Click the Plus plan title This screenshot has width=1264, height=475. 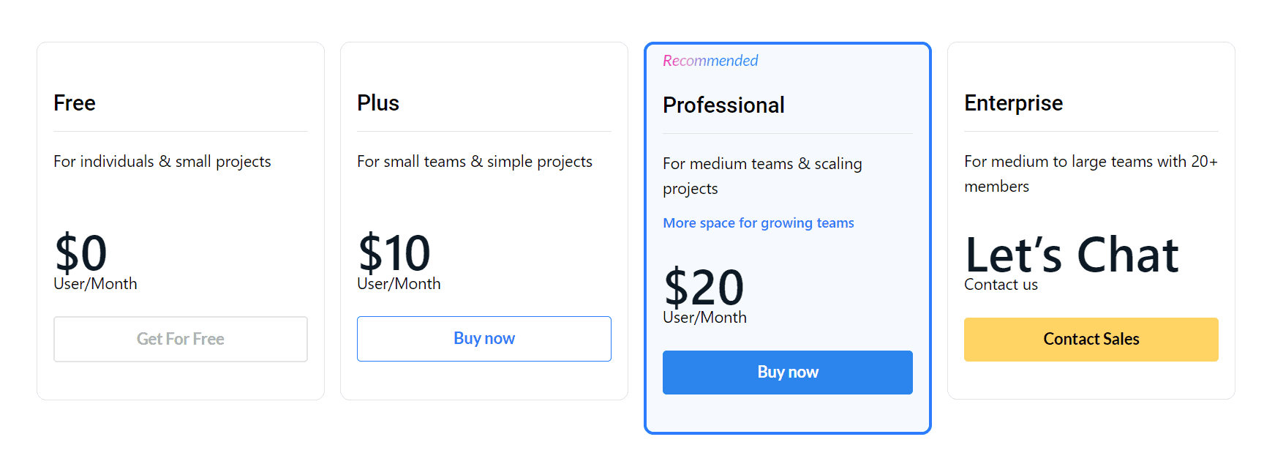[378, 103]
